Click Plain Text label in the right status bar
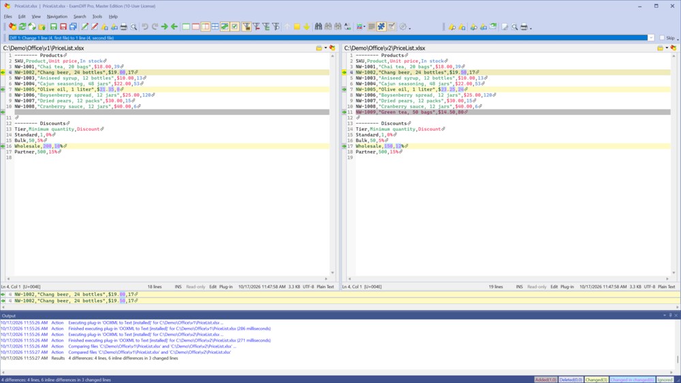Image resolution: width=681 pixels, height=383 pixels. click(666, 286)
